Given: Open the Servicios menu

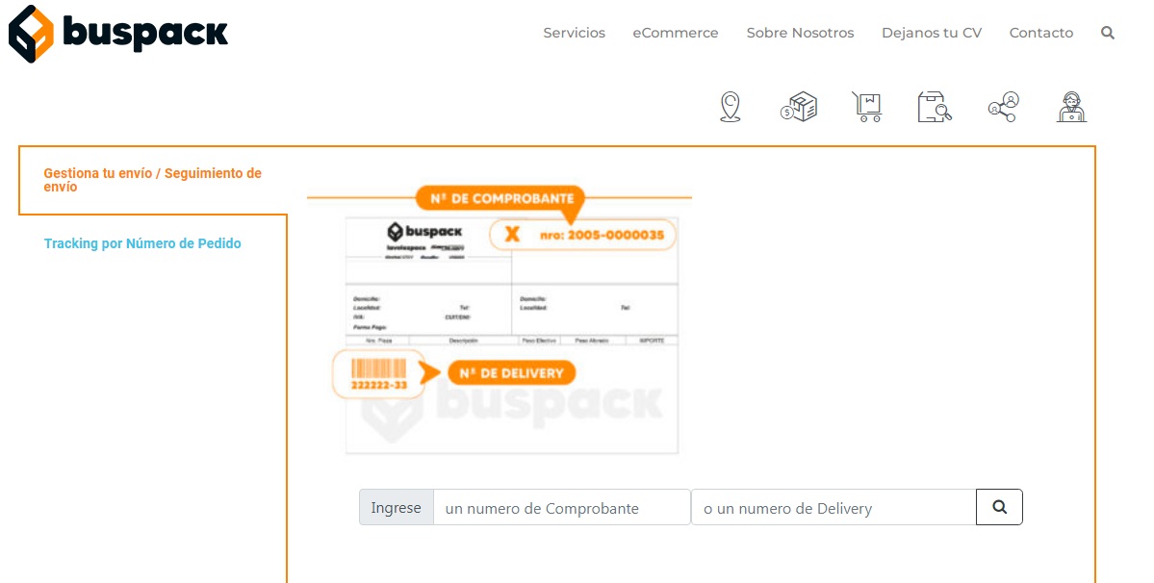Looking at the screenshot, I should tap(574, 33).
